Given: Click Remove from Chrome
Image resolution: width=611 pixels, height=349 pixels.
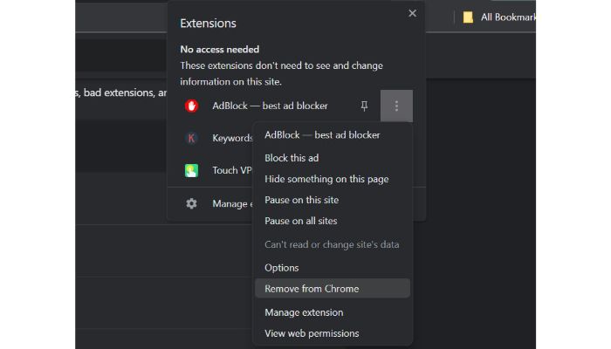Looking at the screenshot, I should [333, 289].
